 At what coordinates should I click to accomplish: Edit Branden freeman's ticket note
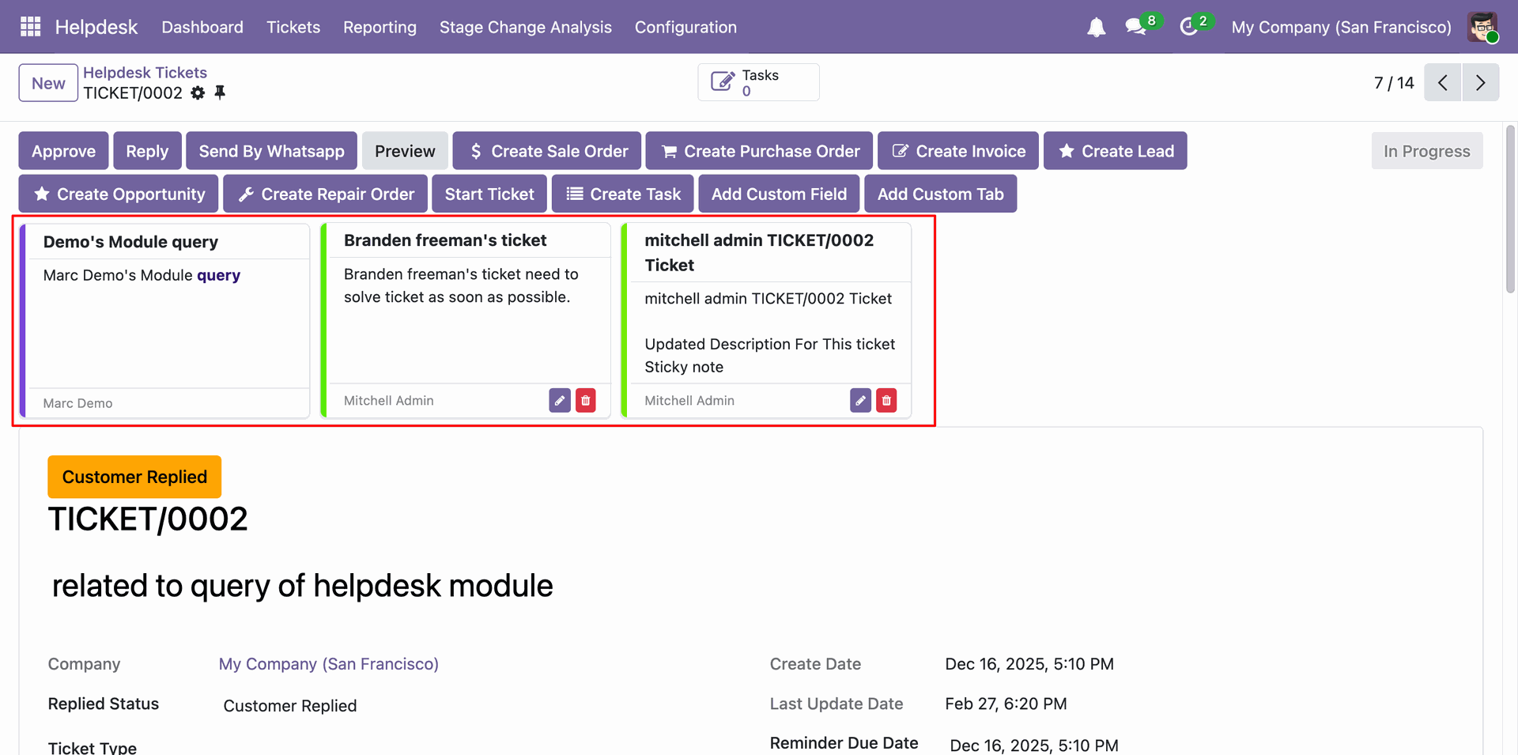pyautogui.click(x=560, y=401)
